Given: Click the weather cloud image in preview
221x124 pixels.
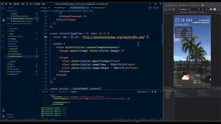Looking at the screenshot, I should [x=186, y=77].
